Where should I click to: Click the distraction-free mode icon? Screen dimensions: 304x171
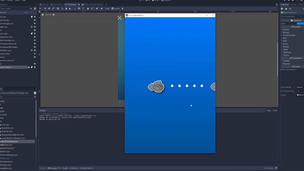[x=276, y=4]
